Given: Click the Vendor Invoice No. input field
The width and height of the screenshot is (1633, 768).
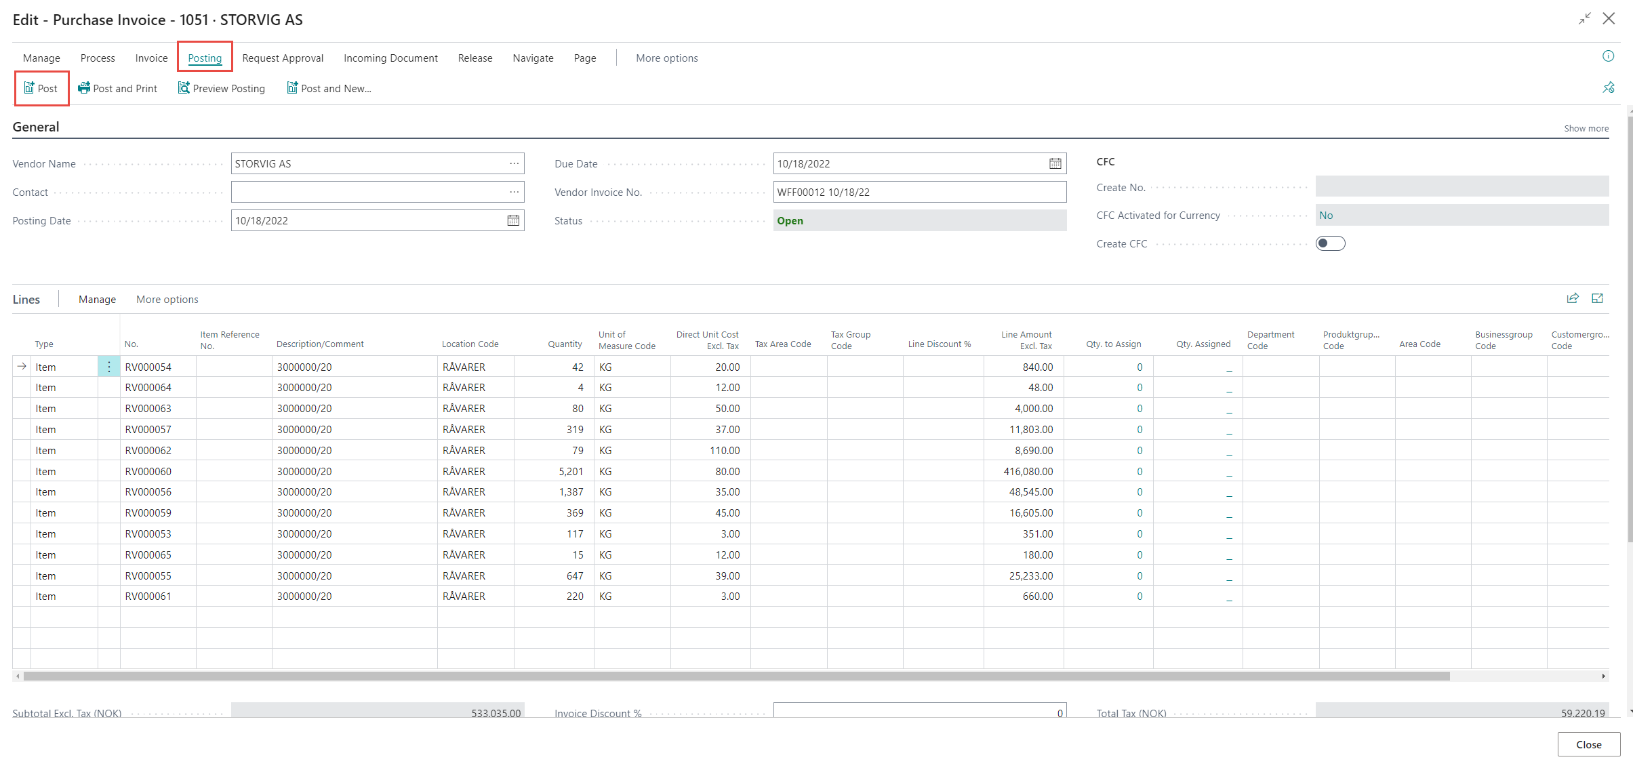Looking at the screenshot, I should 919,192.
